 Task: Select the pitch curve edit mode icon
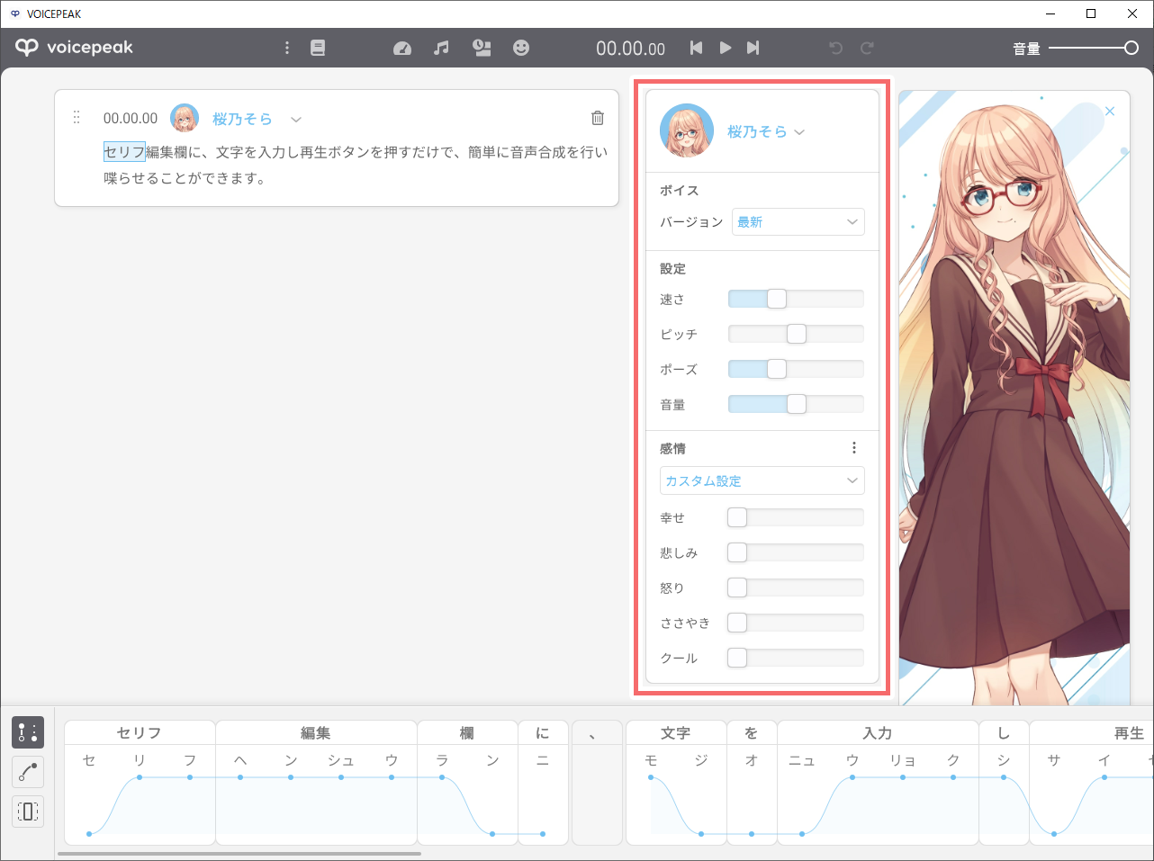(x=28, y=772)
